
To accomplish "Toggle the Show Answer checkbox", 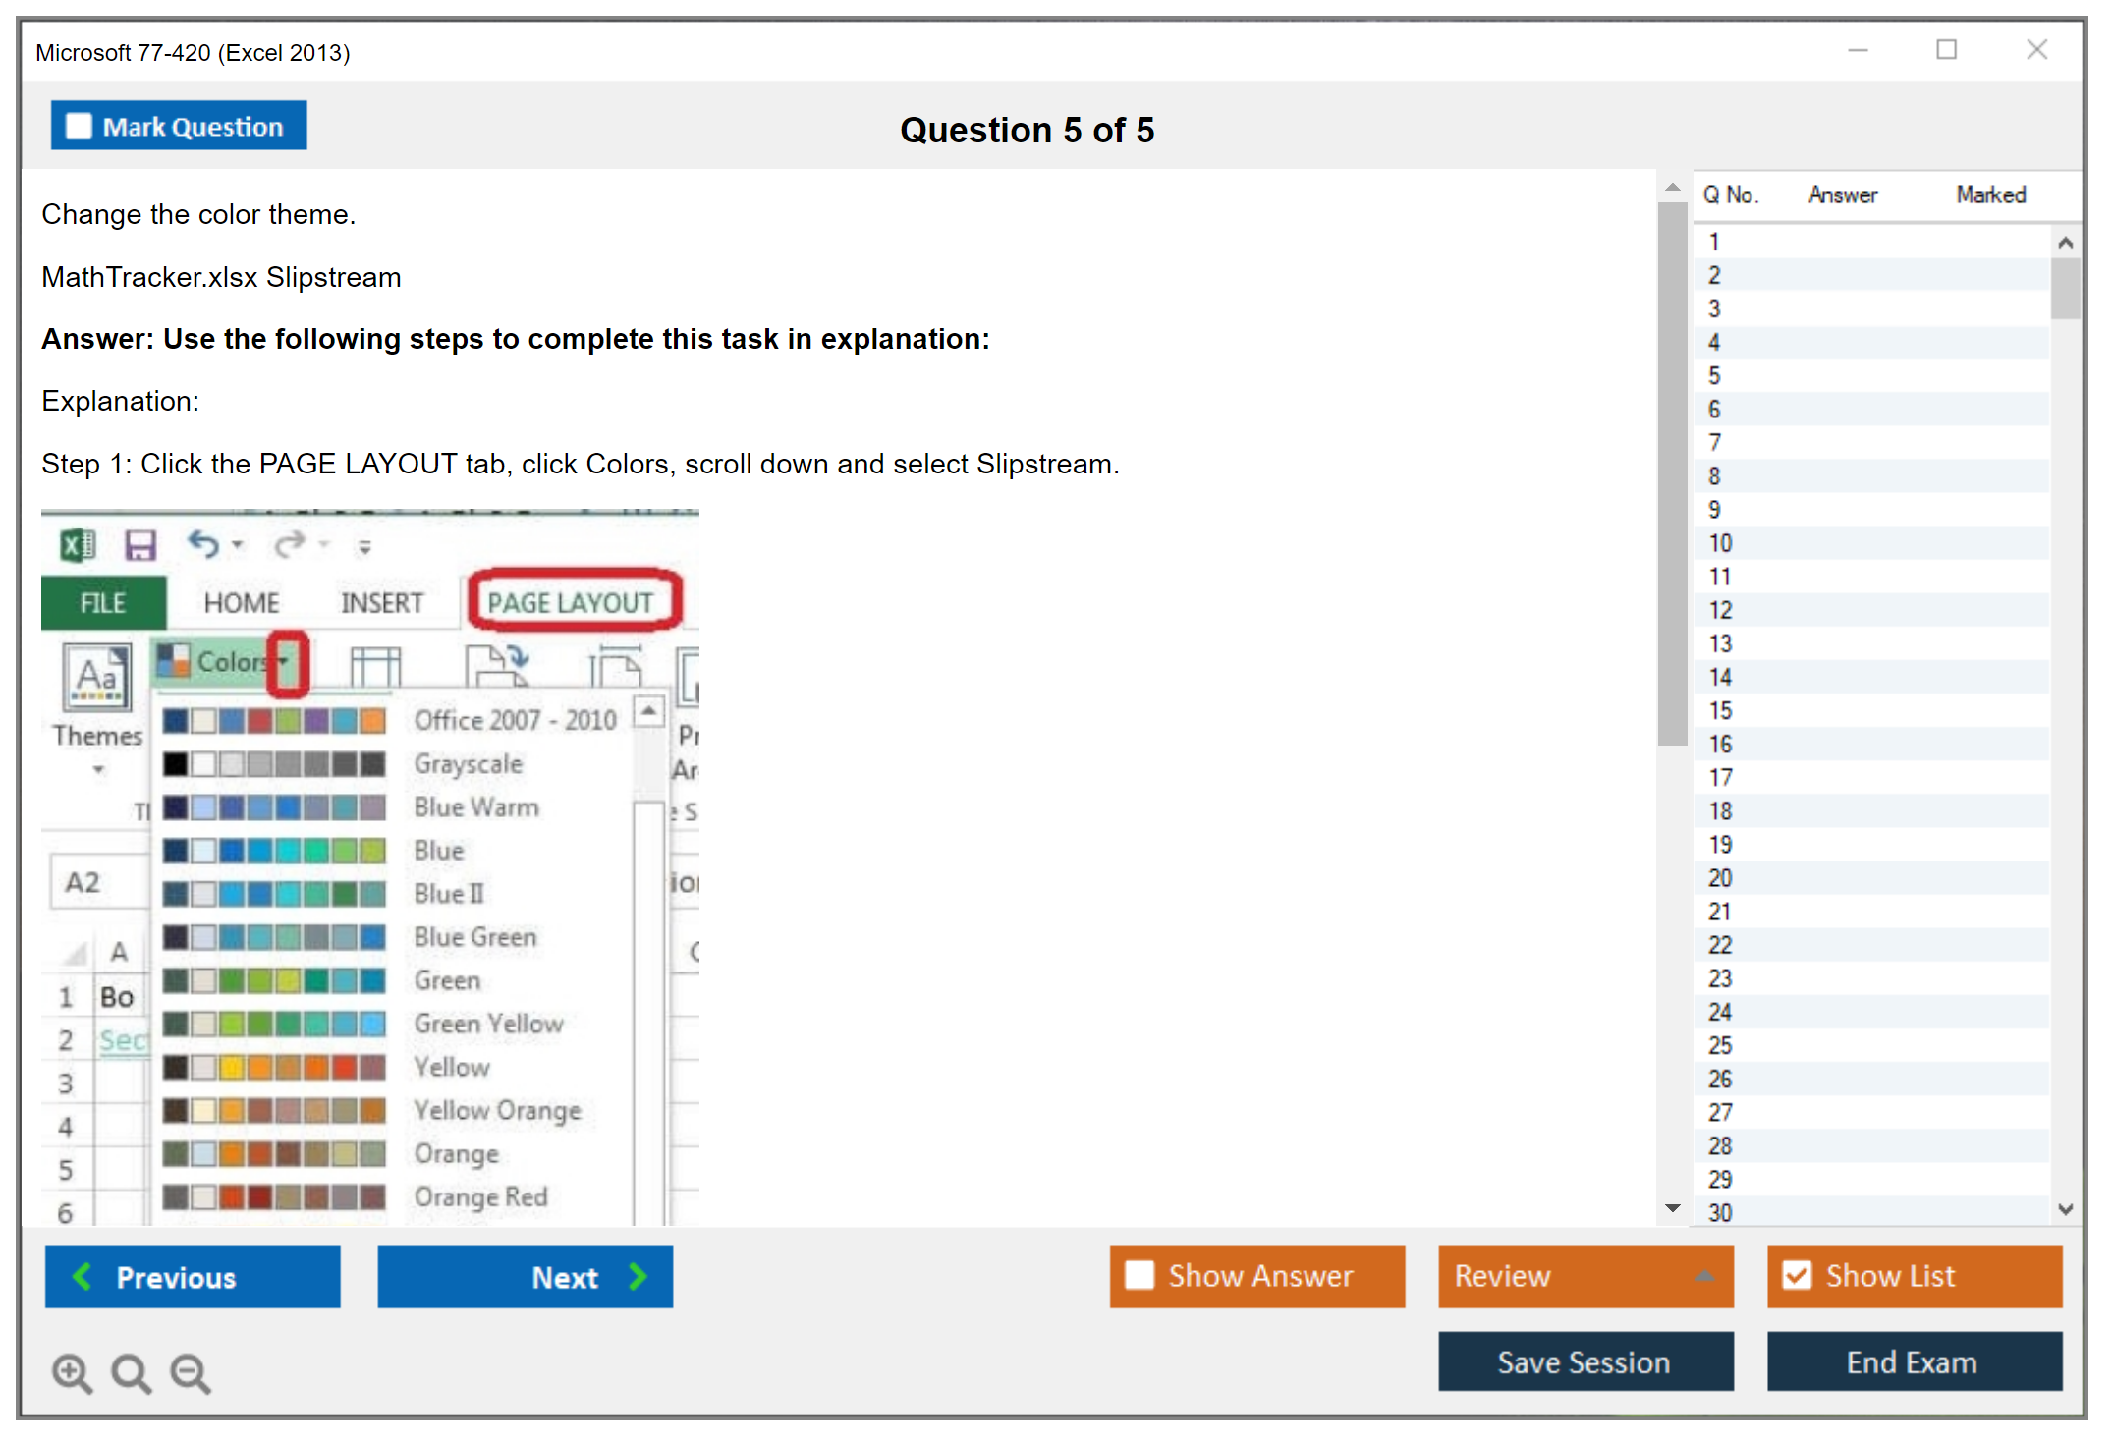I will 1139,1275.
